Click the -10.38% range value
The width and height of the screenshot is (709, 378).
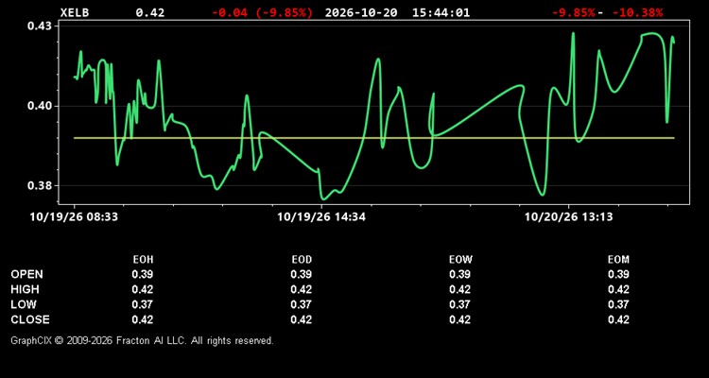pos(637,12)
